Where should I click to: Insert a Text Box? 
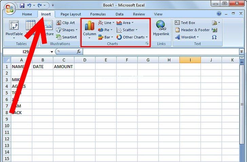click(185, 23)
